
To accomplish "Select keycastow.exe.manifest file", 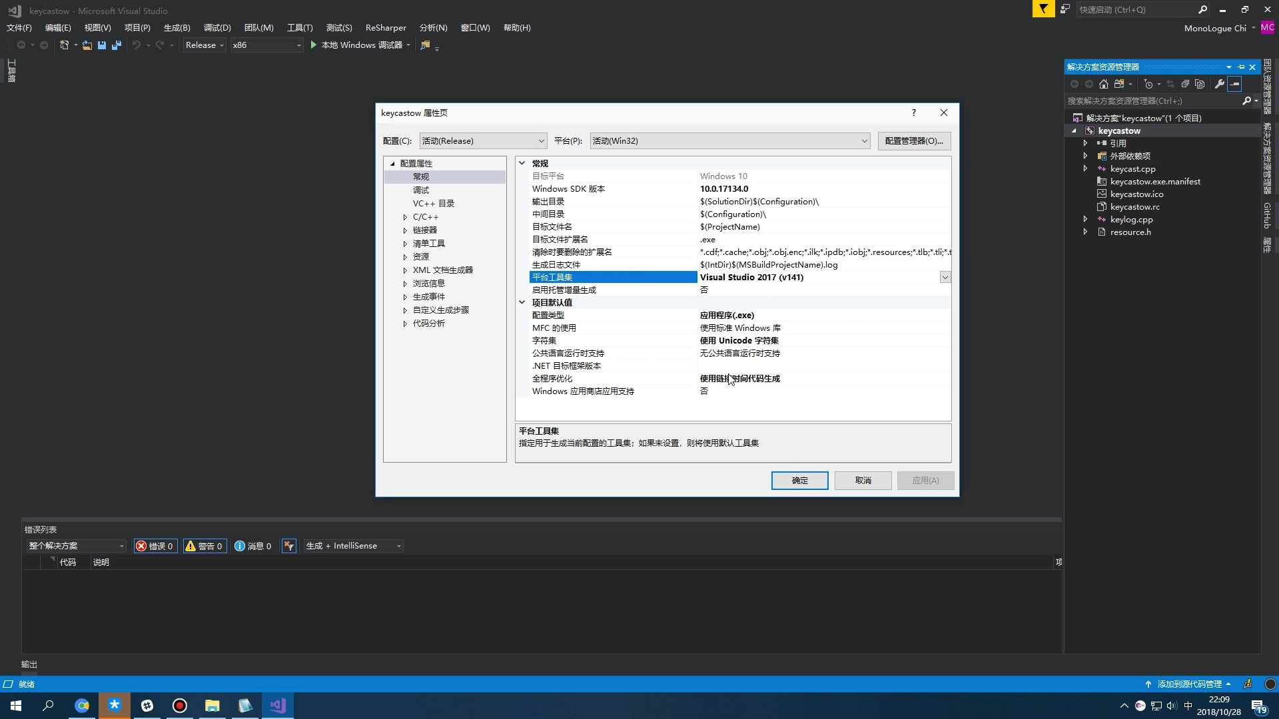I will tap(1155, 182).
